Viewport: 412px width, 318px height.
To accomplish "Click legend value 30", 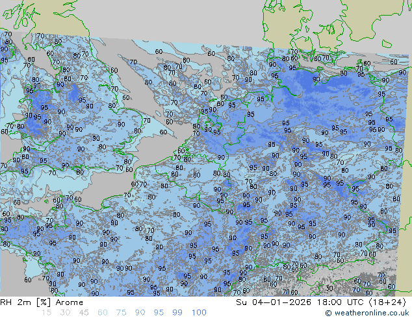I will pyautogui.click(x=65, y=313).
